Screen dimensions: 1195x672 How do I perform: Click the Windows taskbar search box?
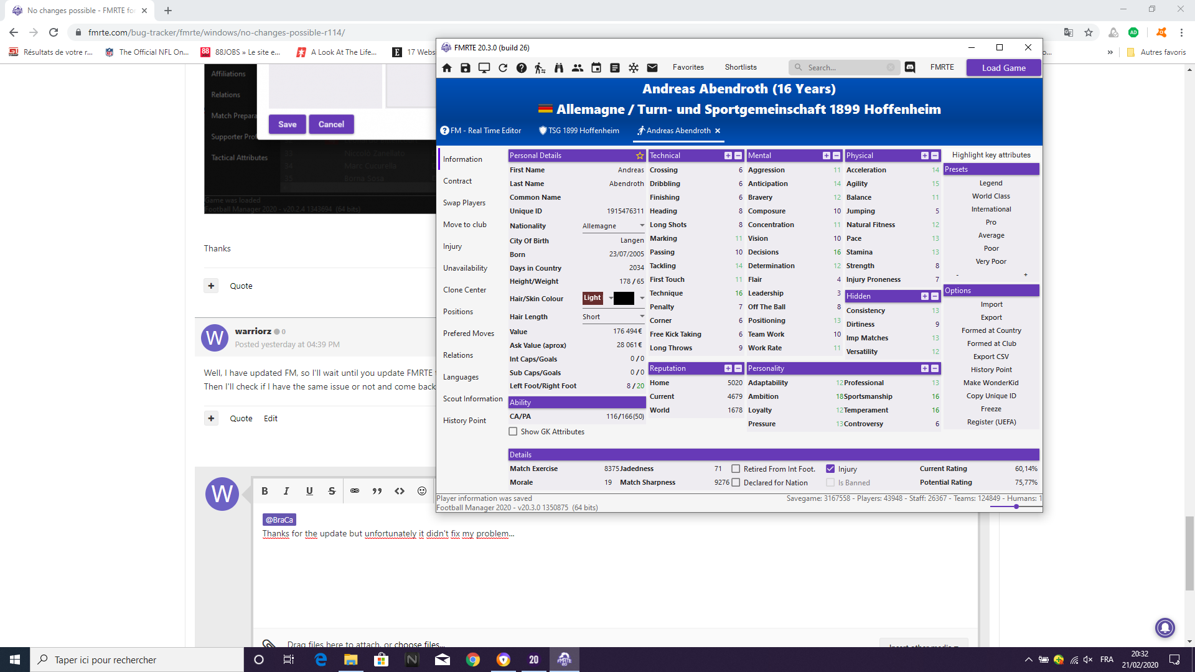click(137, 660)
